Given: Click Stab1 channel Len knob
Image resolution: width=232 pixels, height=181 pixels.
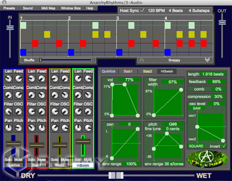Looking at the screenshot, I should point(31,79).
